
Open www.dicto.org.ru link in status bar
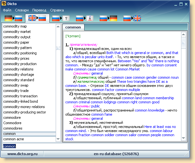(x=22, y=154)
